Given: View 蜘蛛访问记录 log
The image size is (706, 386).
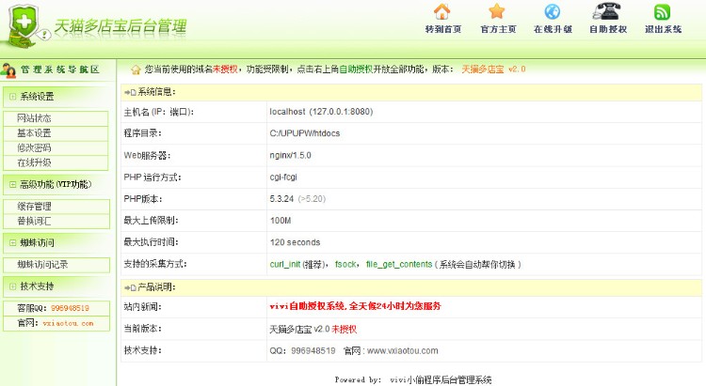Looking at the screenshot, I should 42,265.
